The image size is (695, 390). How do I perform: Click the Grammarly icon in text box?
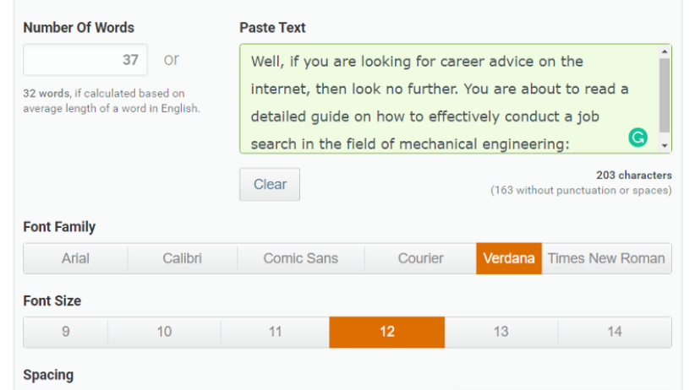pyautogui.click(x=638, y=137)
